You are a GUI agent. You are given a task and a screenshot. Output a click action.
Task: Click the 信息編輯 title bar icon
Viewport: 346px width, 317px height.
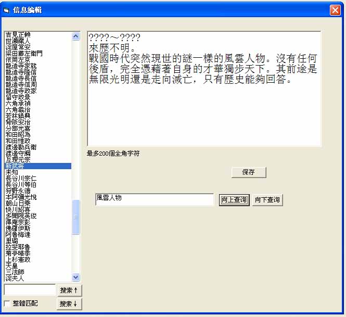pyautogui.click(x=7, y=10)
